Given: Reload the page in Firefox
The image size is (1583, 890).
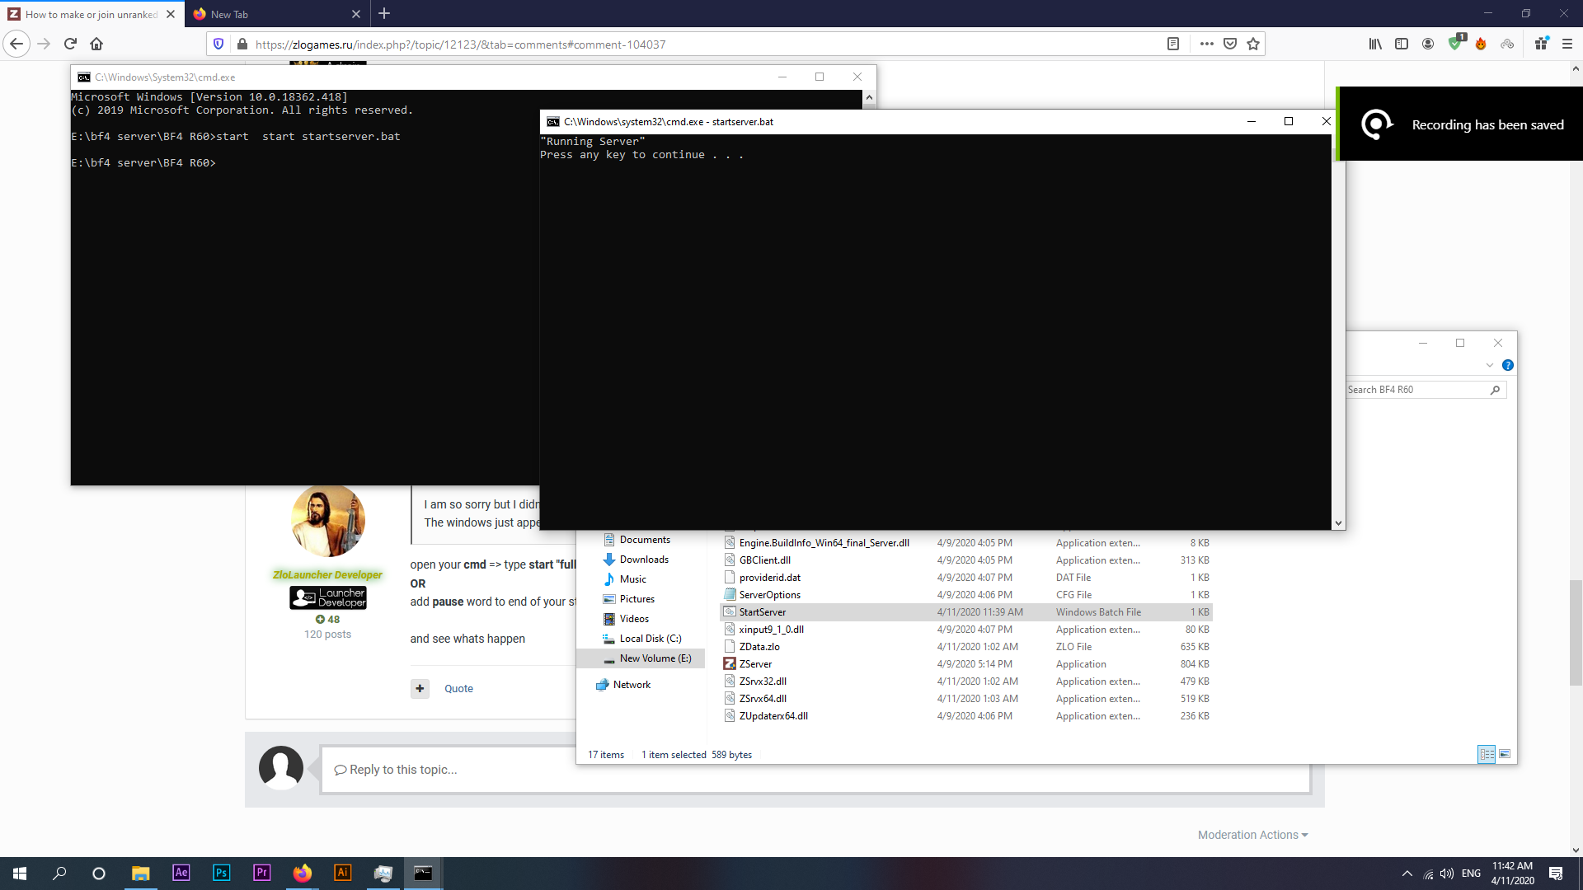Looking at the screenshot, I should (70, 44).
